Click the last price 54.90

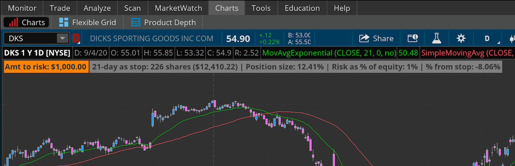(x=238, y=39)
